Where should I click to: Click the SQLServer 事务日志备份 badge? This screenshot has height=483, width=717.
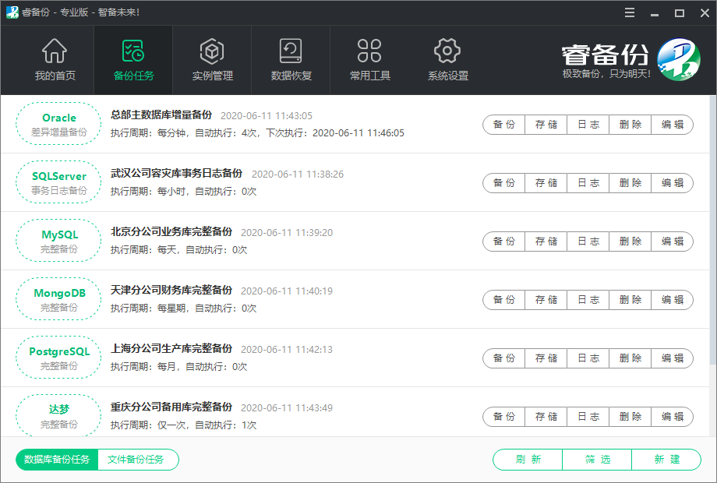click(58, 182)
